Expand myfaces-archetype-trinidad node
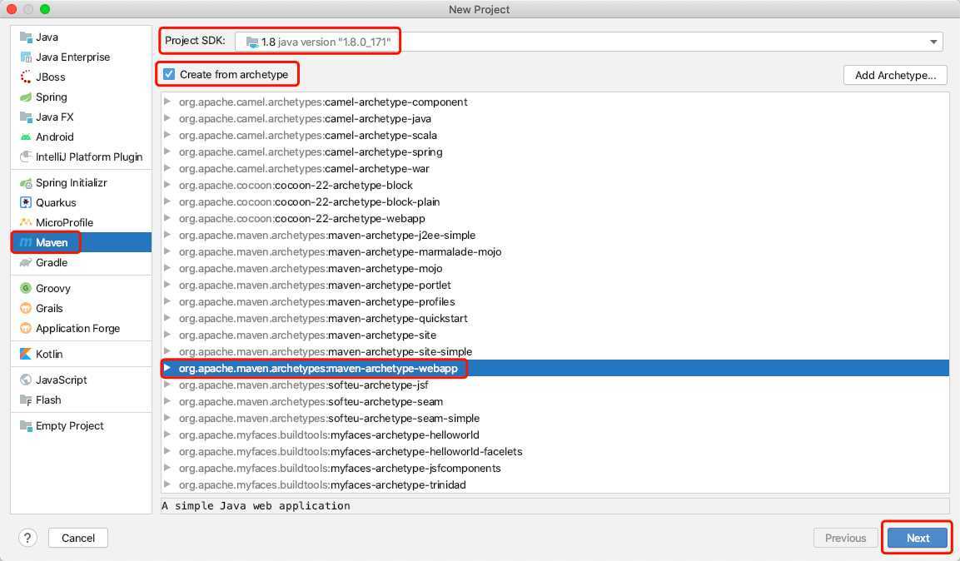 click(x=167, y=484)
